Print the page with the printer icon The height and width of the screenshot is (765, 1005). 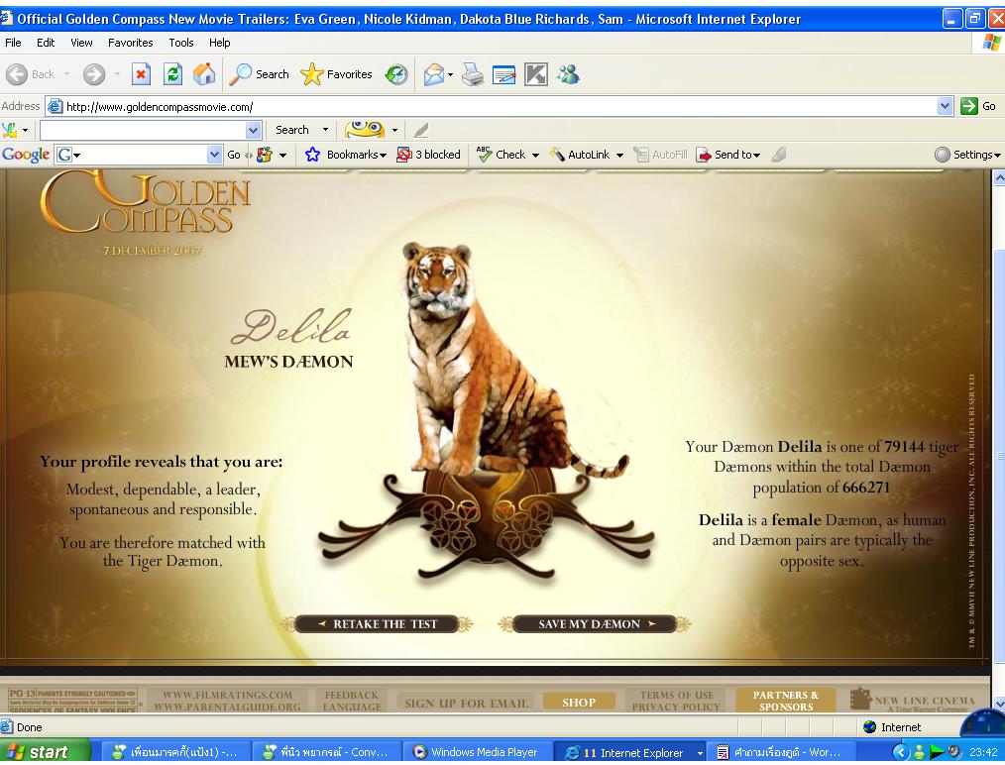[473, 74]
